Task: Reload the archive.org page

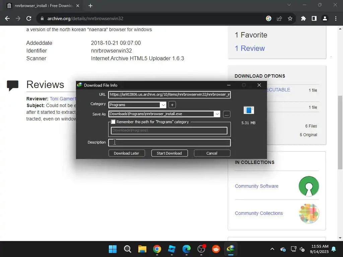Action: click(x=29, y=19)
